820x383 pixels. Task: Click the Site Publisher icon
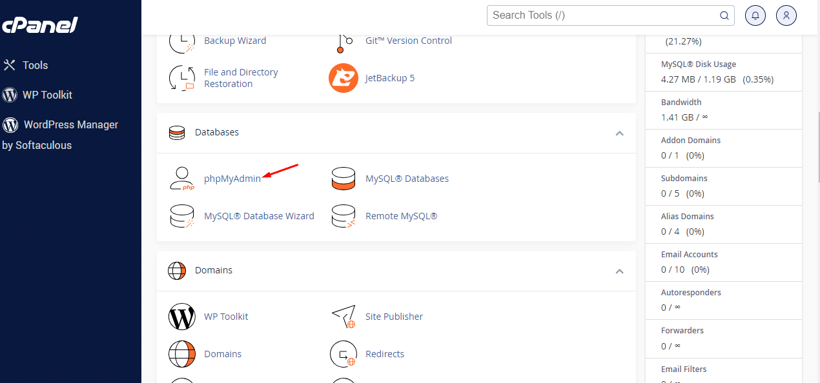point(343,317)
